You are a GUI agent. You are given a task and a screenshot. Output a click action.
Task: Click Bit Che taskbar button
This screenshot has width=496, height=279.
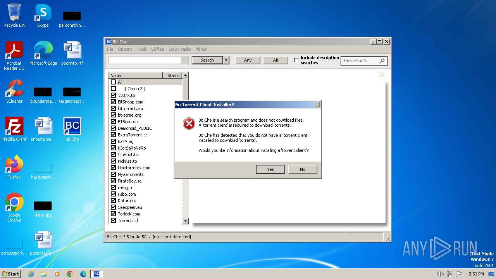(x=96, y=274)
